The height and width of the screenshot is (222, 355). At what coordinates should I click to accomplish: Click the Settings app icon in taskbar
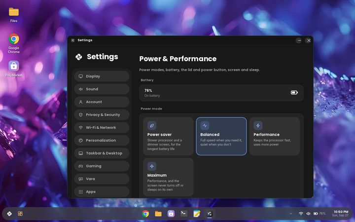click(210, 214)
